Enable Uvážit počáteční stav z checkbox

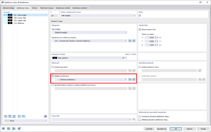pos(140,67)
